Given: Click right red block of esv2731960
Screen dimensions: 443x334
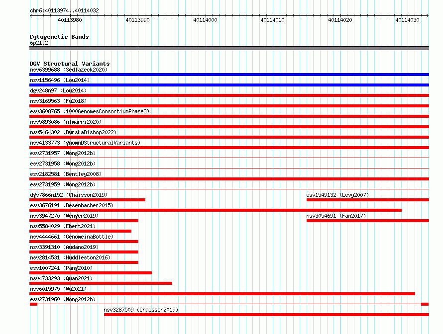Looking at the screenshot, I should (425, 304).
